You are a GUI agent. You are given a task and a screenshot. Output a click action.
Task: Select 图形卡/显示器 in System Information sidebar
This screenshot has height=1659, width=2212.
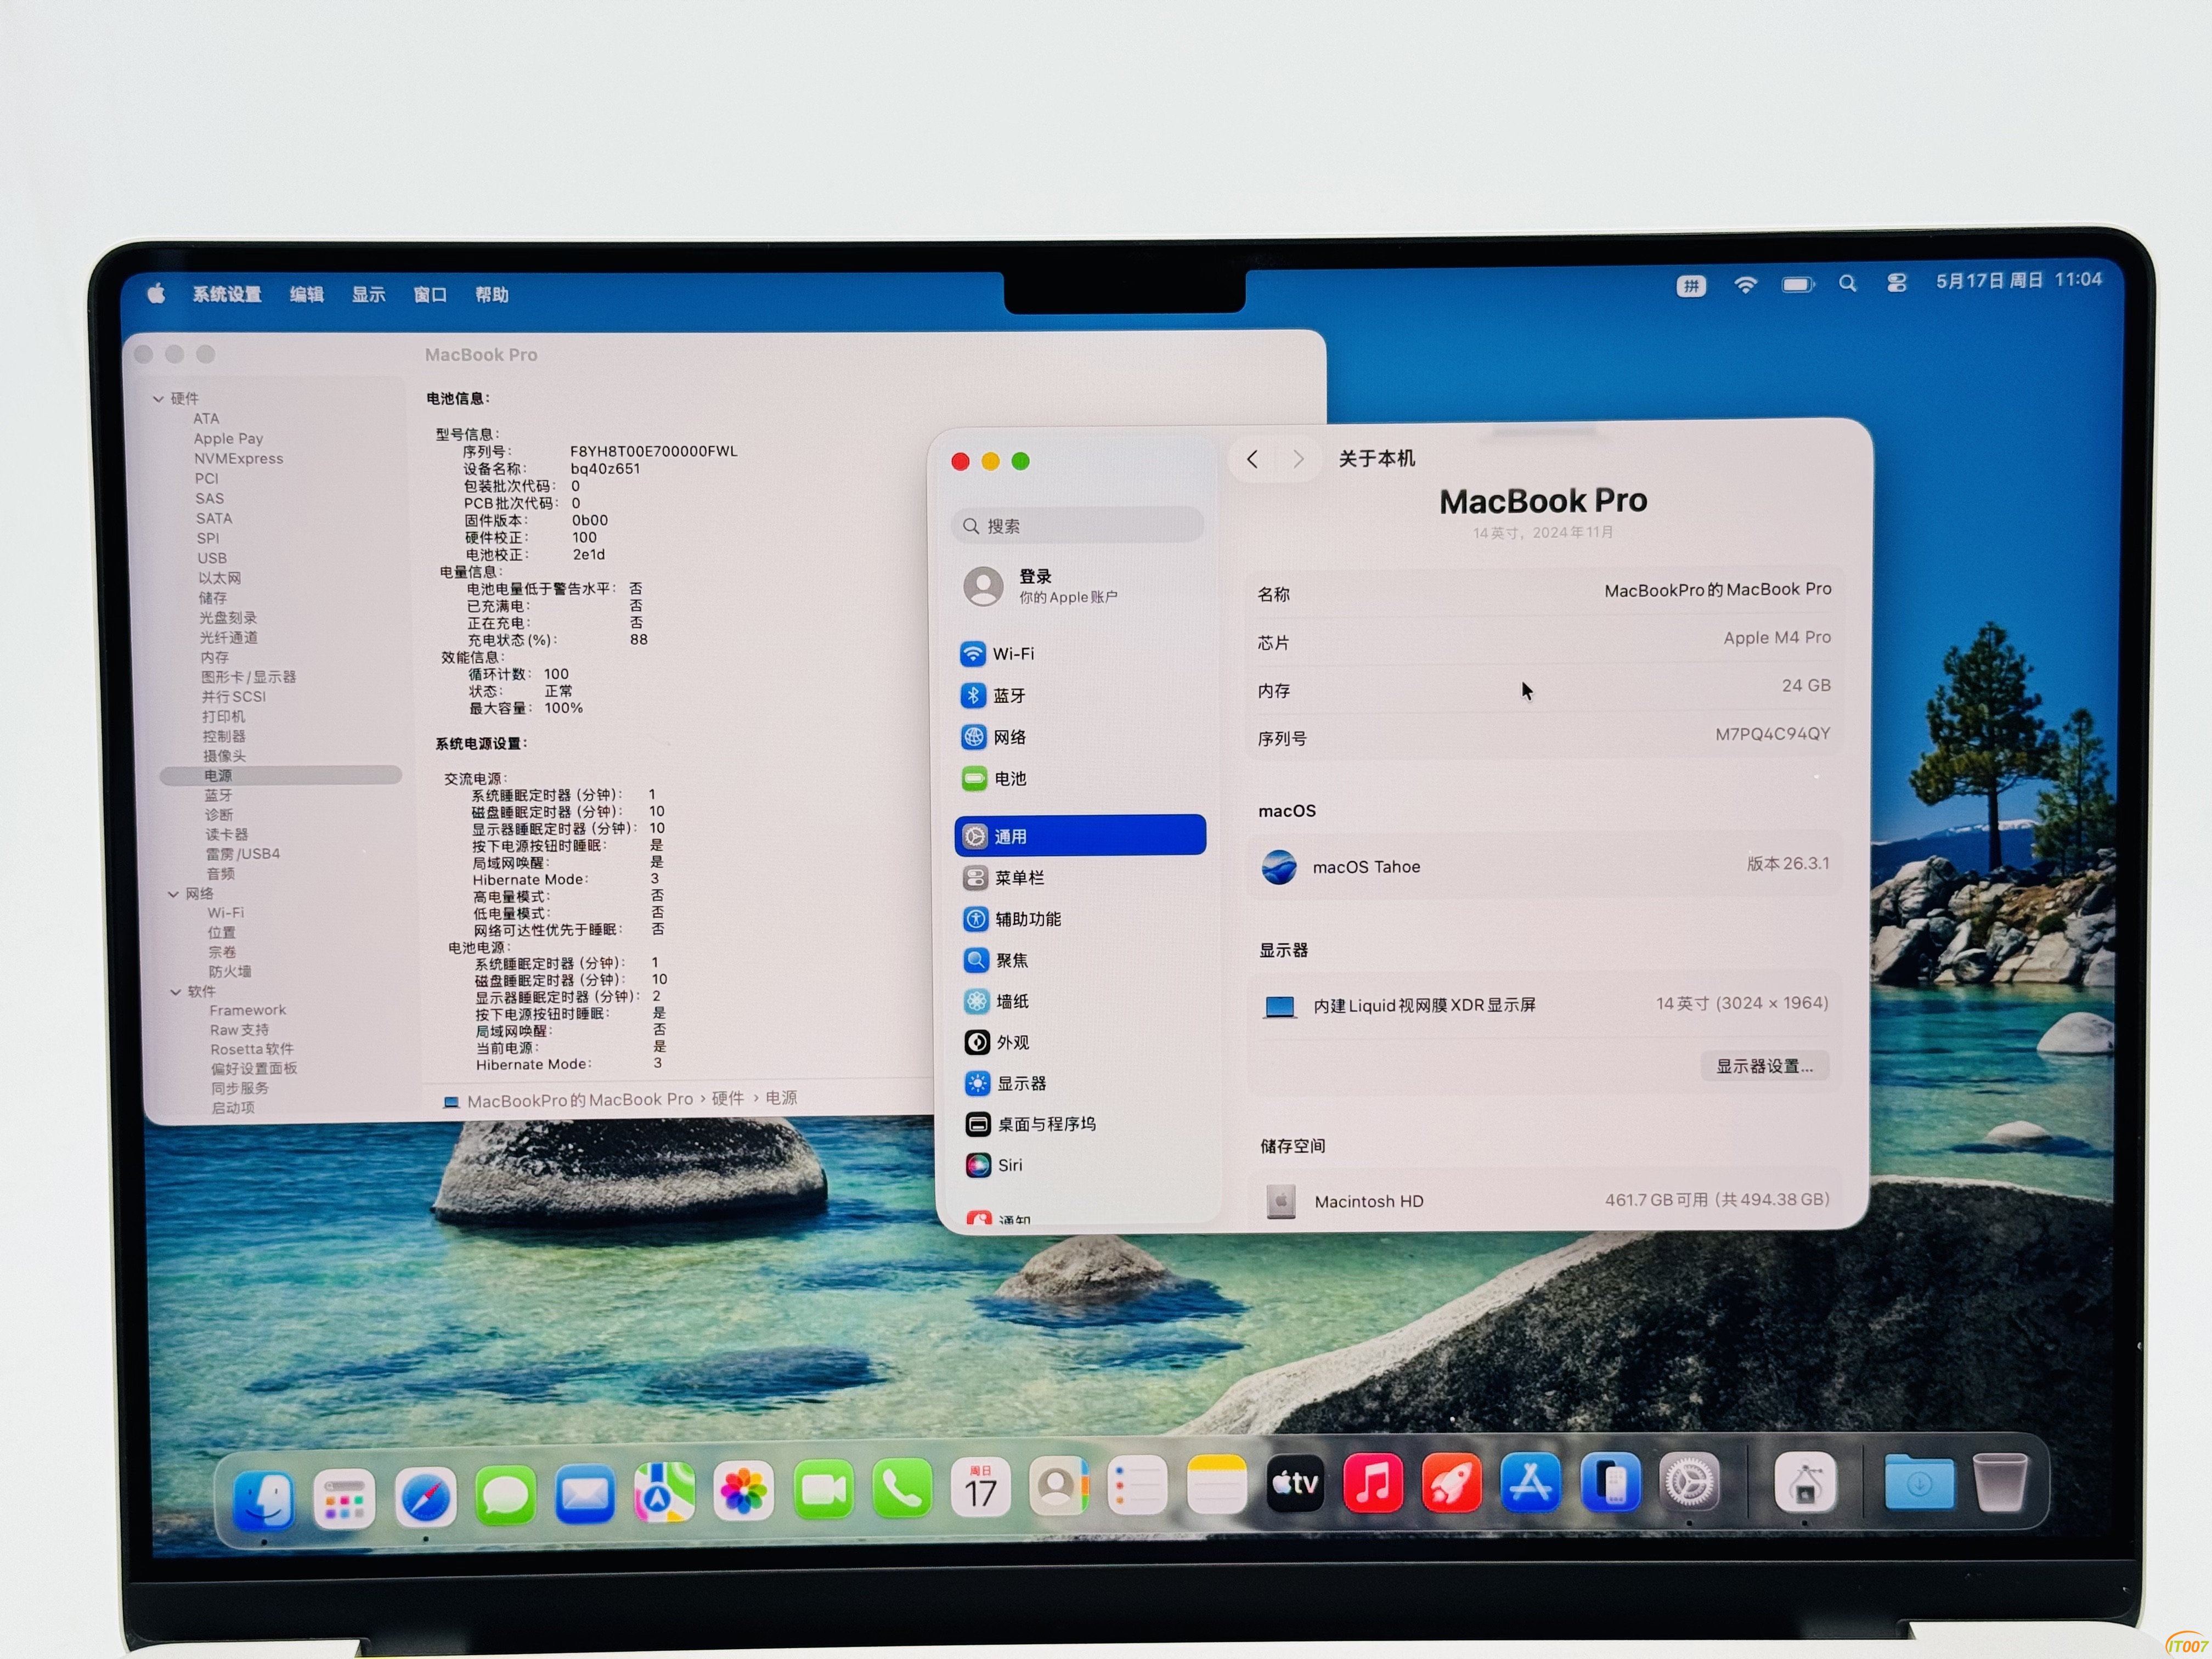[248, 677]
